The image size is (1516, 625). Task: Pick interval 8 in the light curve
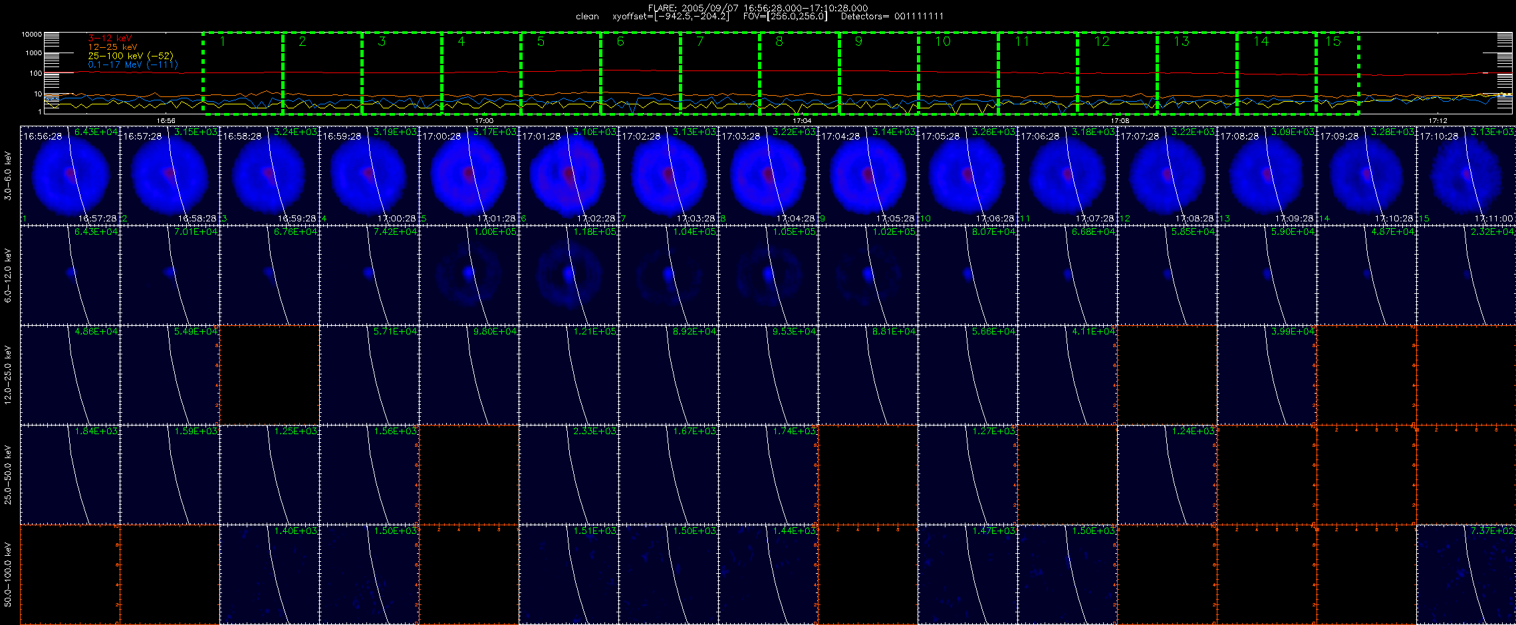(x=800, y=73)
